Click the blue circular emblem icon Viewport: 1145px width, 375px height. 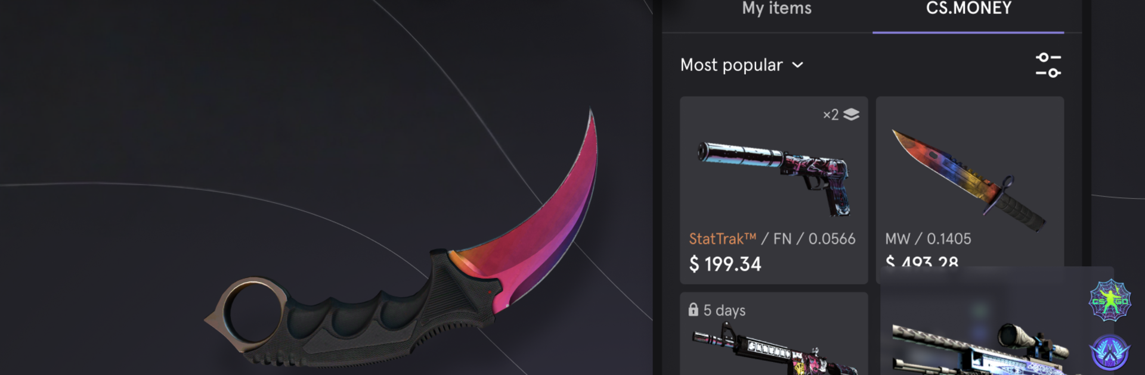click(x=1110, y=352)
